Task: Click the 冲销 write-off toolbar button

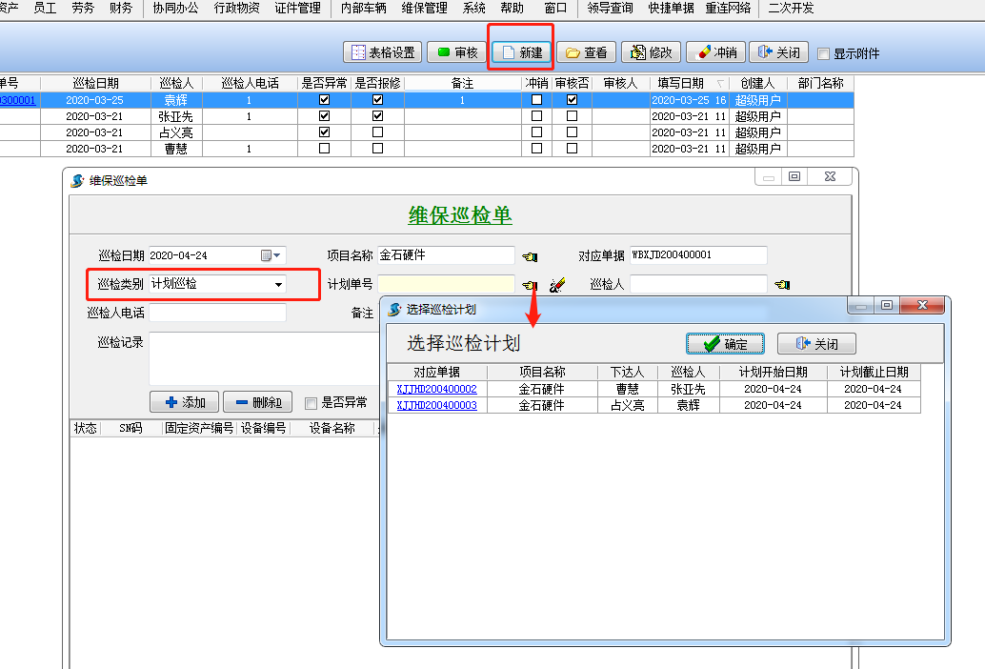Action: click(714, 52)
